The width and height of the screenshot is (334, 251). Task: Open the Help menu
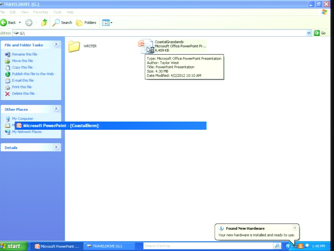pyautogui.click(x=70, y=12)
